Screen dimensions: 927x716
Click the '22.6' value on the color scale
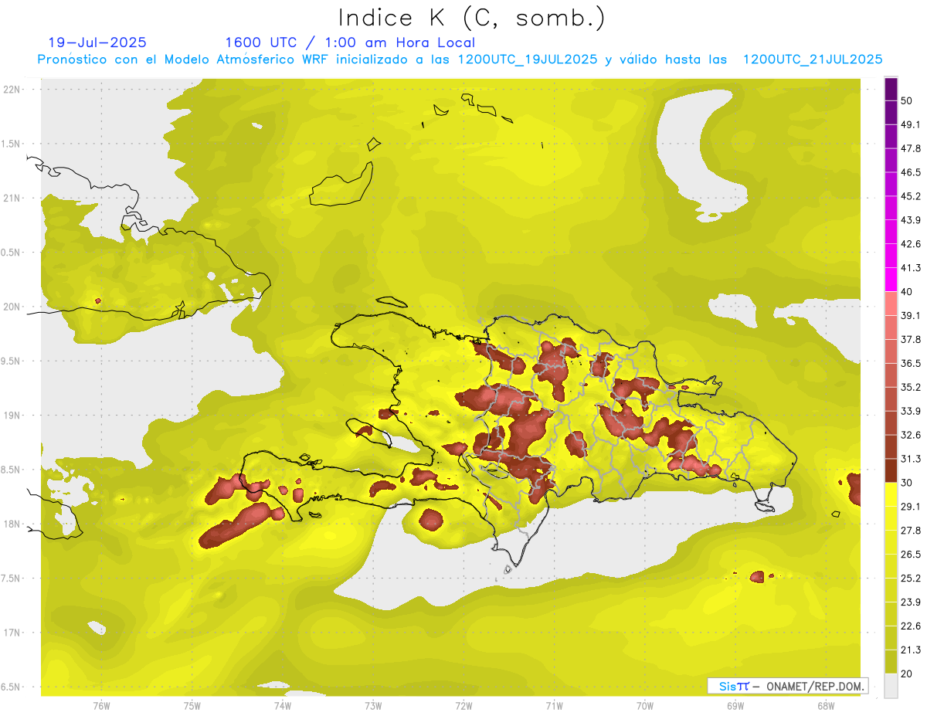coord(911,626)
